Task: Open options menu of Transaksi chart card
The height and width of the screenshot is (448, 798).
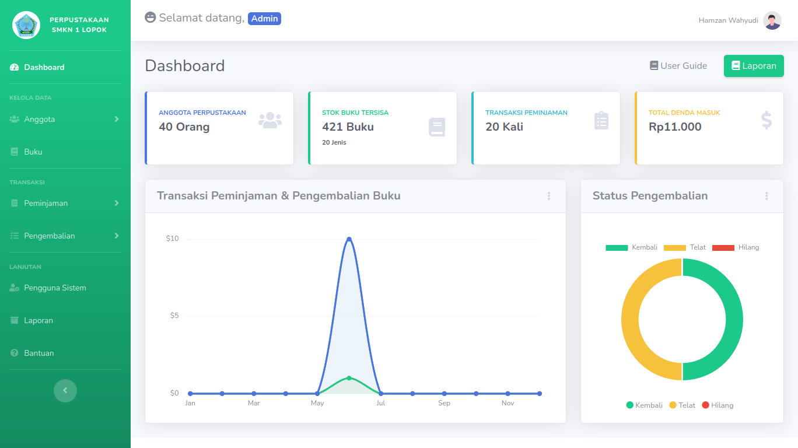Action: coord(548,196)
